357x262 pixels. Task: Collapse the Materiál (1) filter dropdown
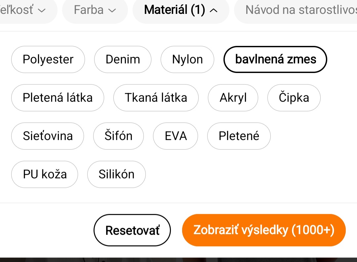click(x=181, y=10)
